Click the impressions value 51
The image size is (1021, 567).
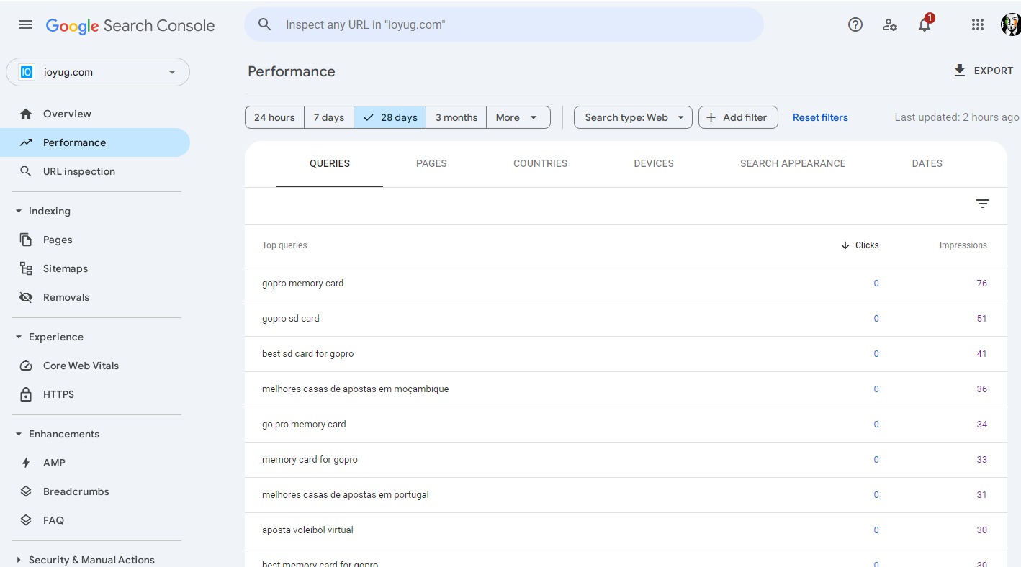[981, 319]
